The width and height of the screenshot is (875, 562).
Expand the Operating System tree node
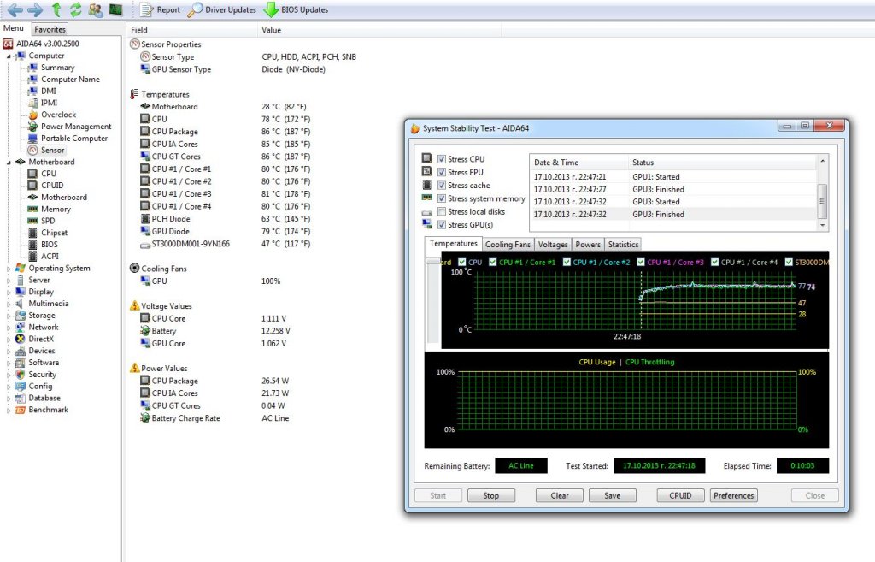[x=9, y=269]
